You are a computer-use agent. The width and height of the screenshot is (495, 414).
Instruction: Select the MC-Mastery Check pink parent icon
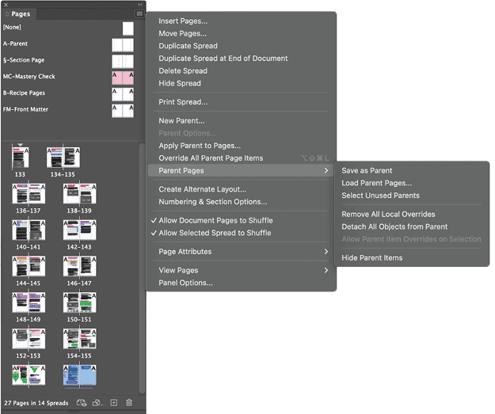tap(122, 78)
